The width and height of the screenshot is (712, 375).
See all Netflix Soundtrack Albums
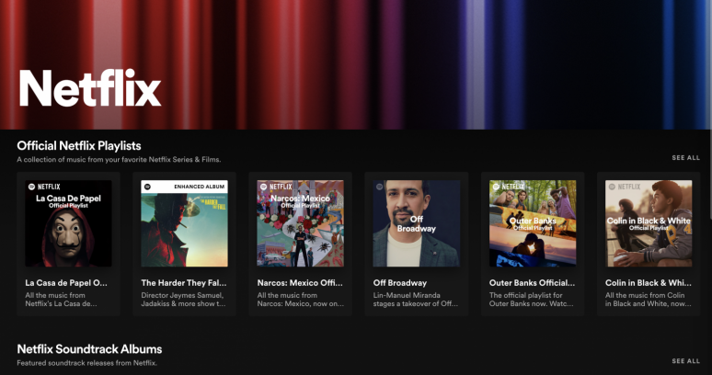(x=685, y=361)
